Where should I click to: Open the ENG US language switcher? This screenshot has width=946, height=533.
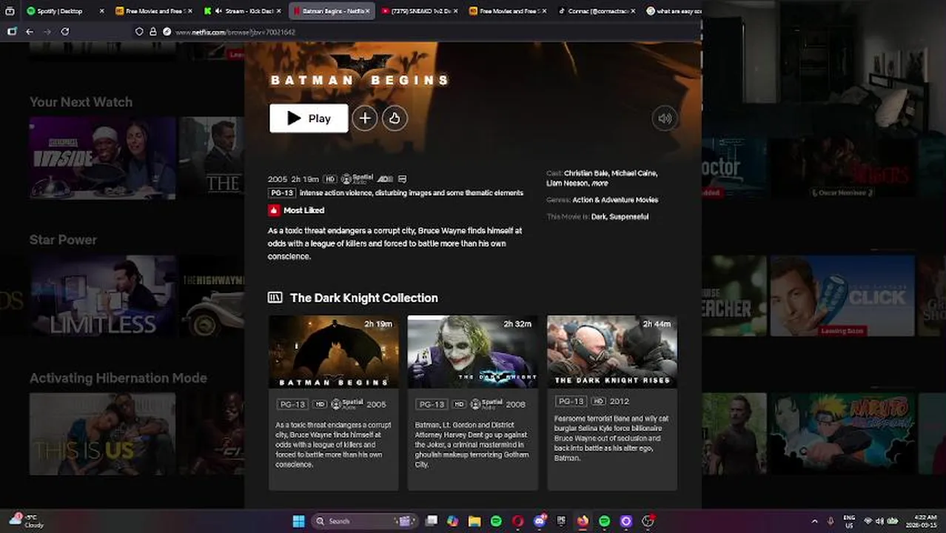pos(849,521)
